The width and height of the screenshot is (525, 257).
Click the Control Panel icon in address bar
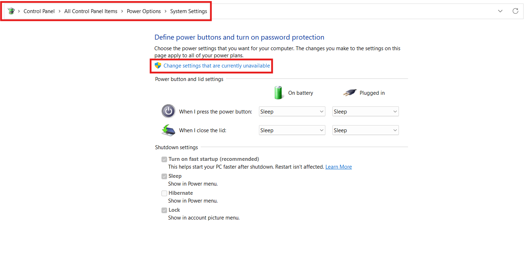pos(11,11)
